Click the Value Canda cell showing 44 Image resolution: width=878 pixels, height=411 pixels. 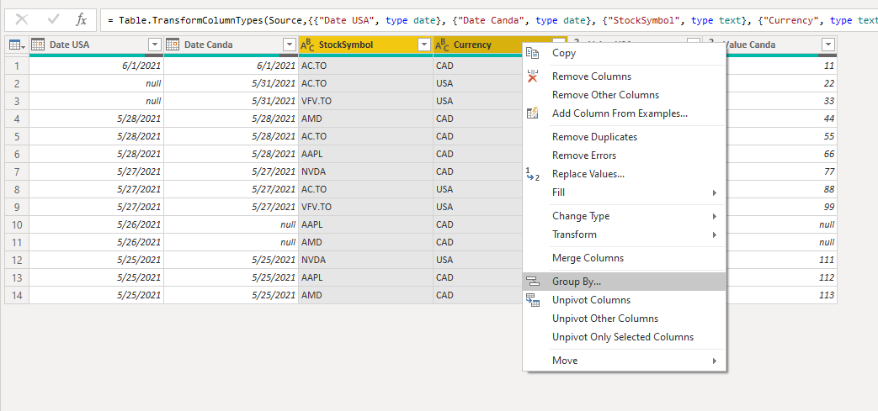point(781,119)
